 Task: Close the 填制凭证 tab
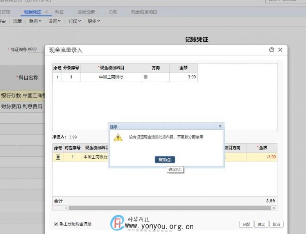47,12
